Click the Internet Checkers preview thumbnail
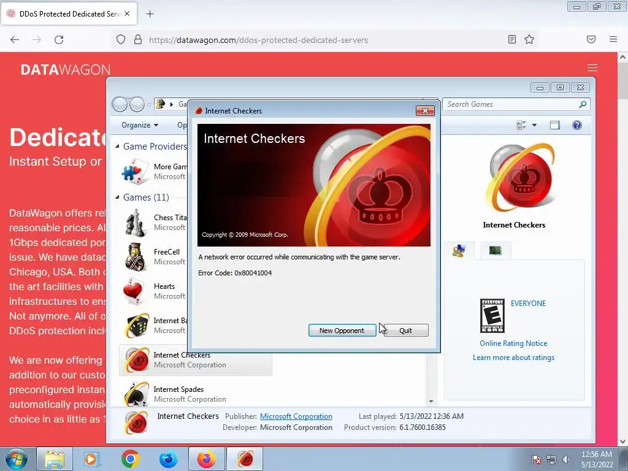This screenshot has height=471, width=628. click(x=521, y=178)
